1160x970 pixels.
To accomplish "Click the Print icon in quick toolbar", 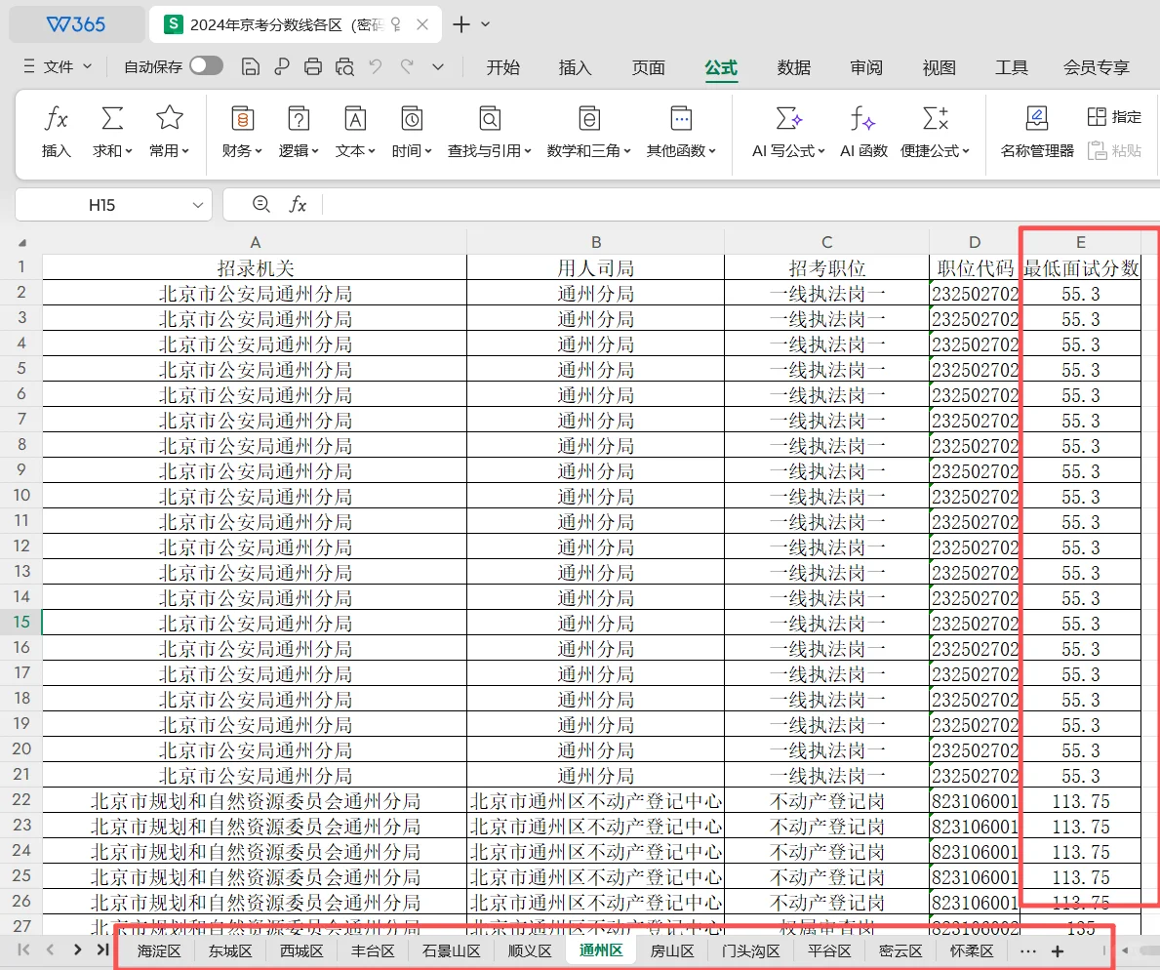I will (x=313, y=67).
